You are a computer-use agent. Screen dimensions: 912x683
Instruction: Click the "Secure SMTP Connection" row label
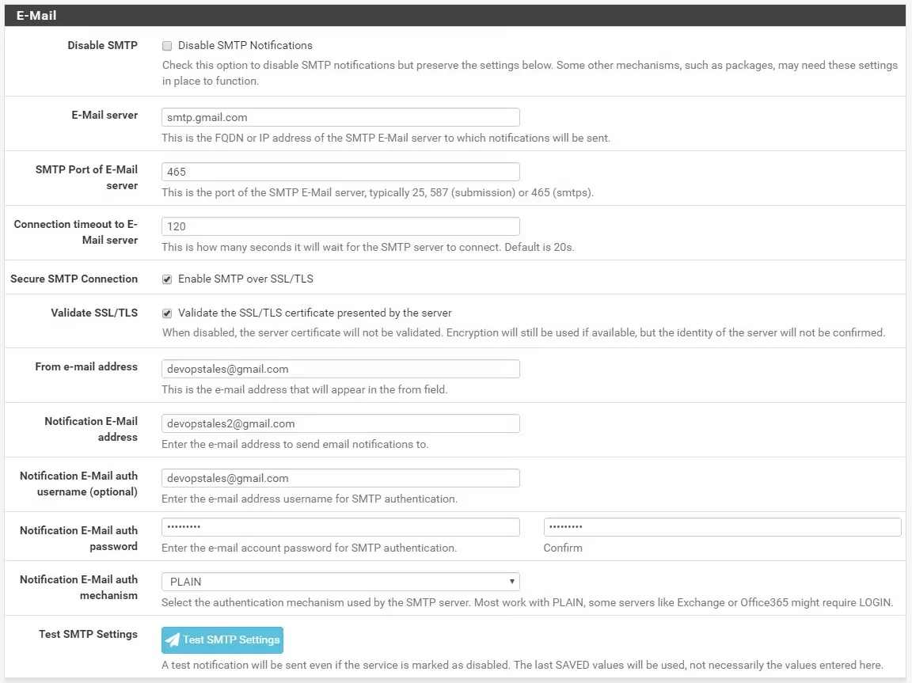click(x=74, y=279)
